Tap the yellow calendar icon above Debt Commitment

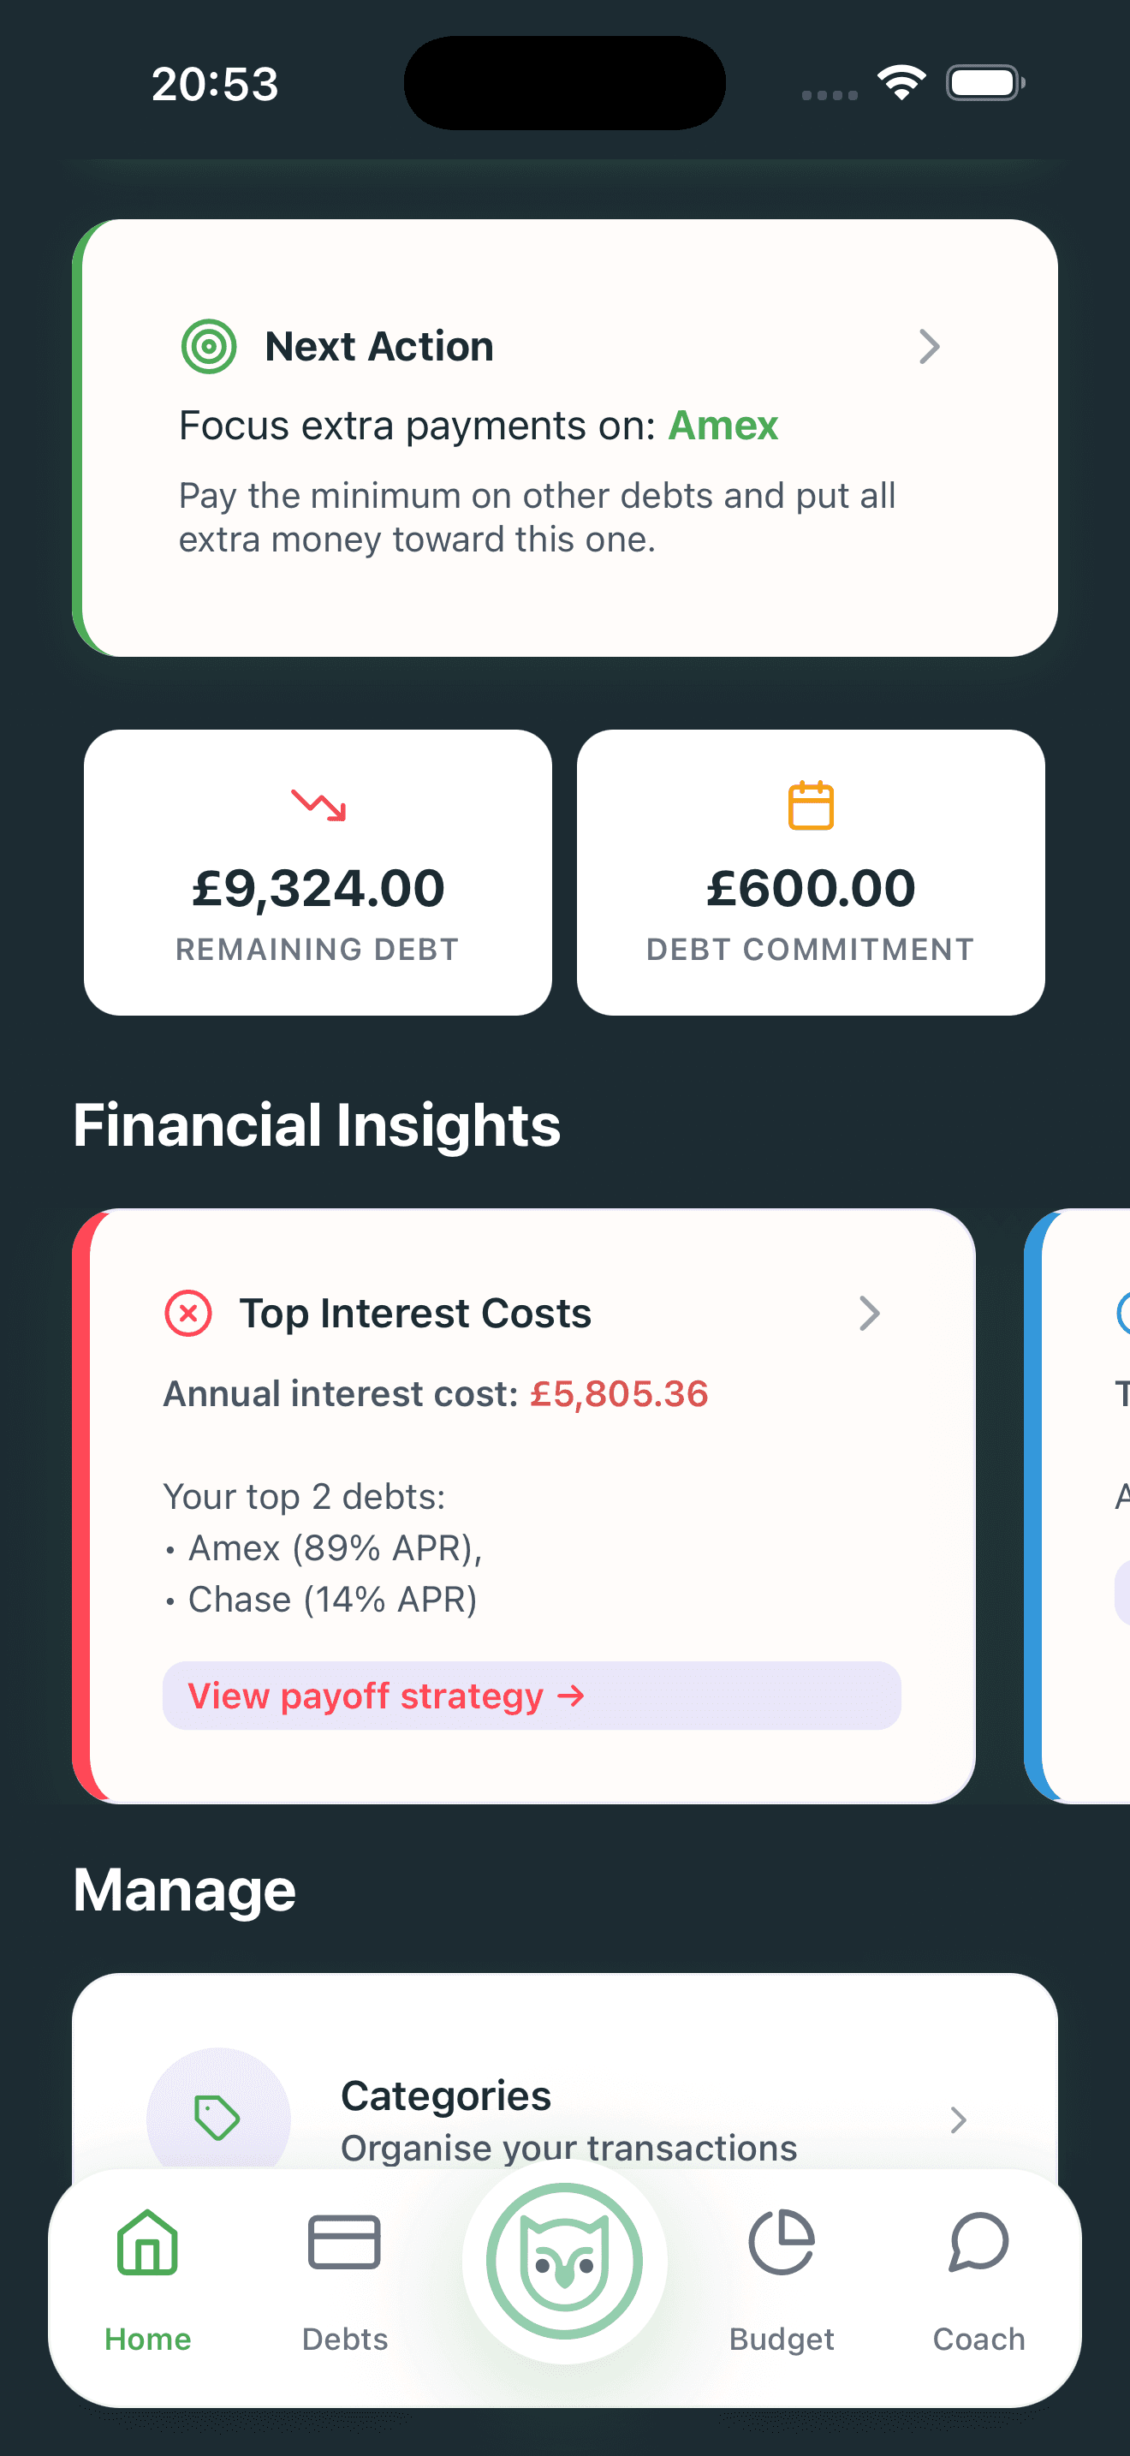coord(811,802)
